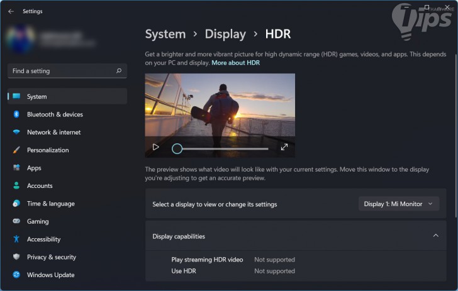Click the Apps icon in sidebar
This screenshot has width=458, height=291.
pyautogui.click(x=16, y=168)
